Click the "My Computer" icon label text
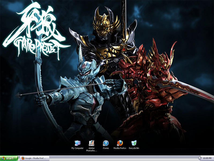214x161 pixels. pos(77,148)
